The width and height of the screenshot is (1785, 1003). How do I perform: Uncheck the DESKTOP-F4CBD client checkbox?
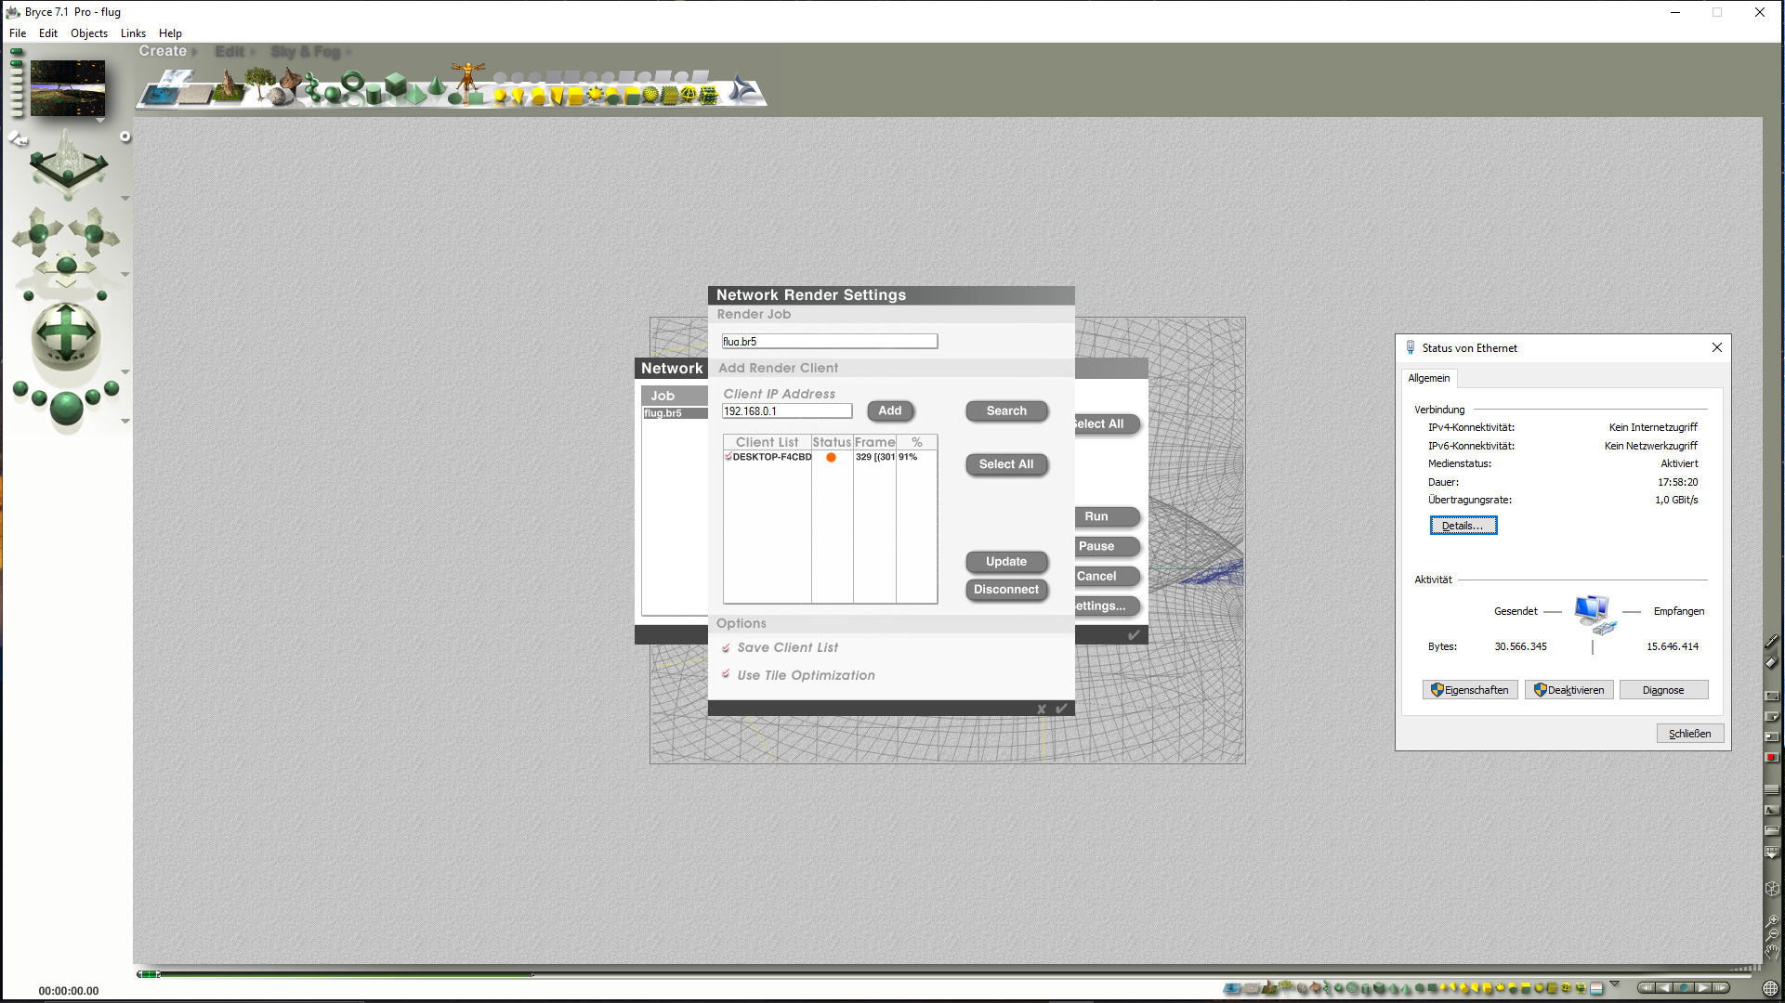pyautogui.click(x=728, y=457)
